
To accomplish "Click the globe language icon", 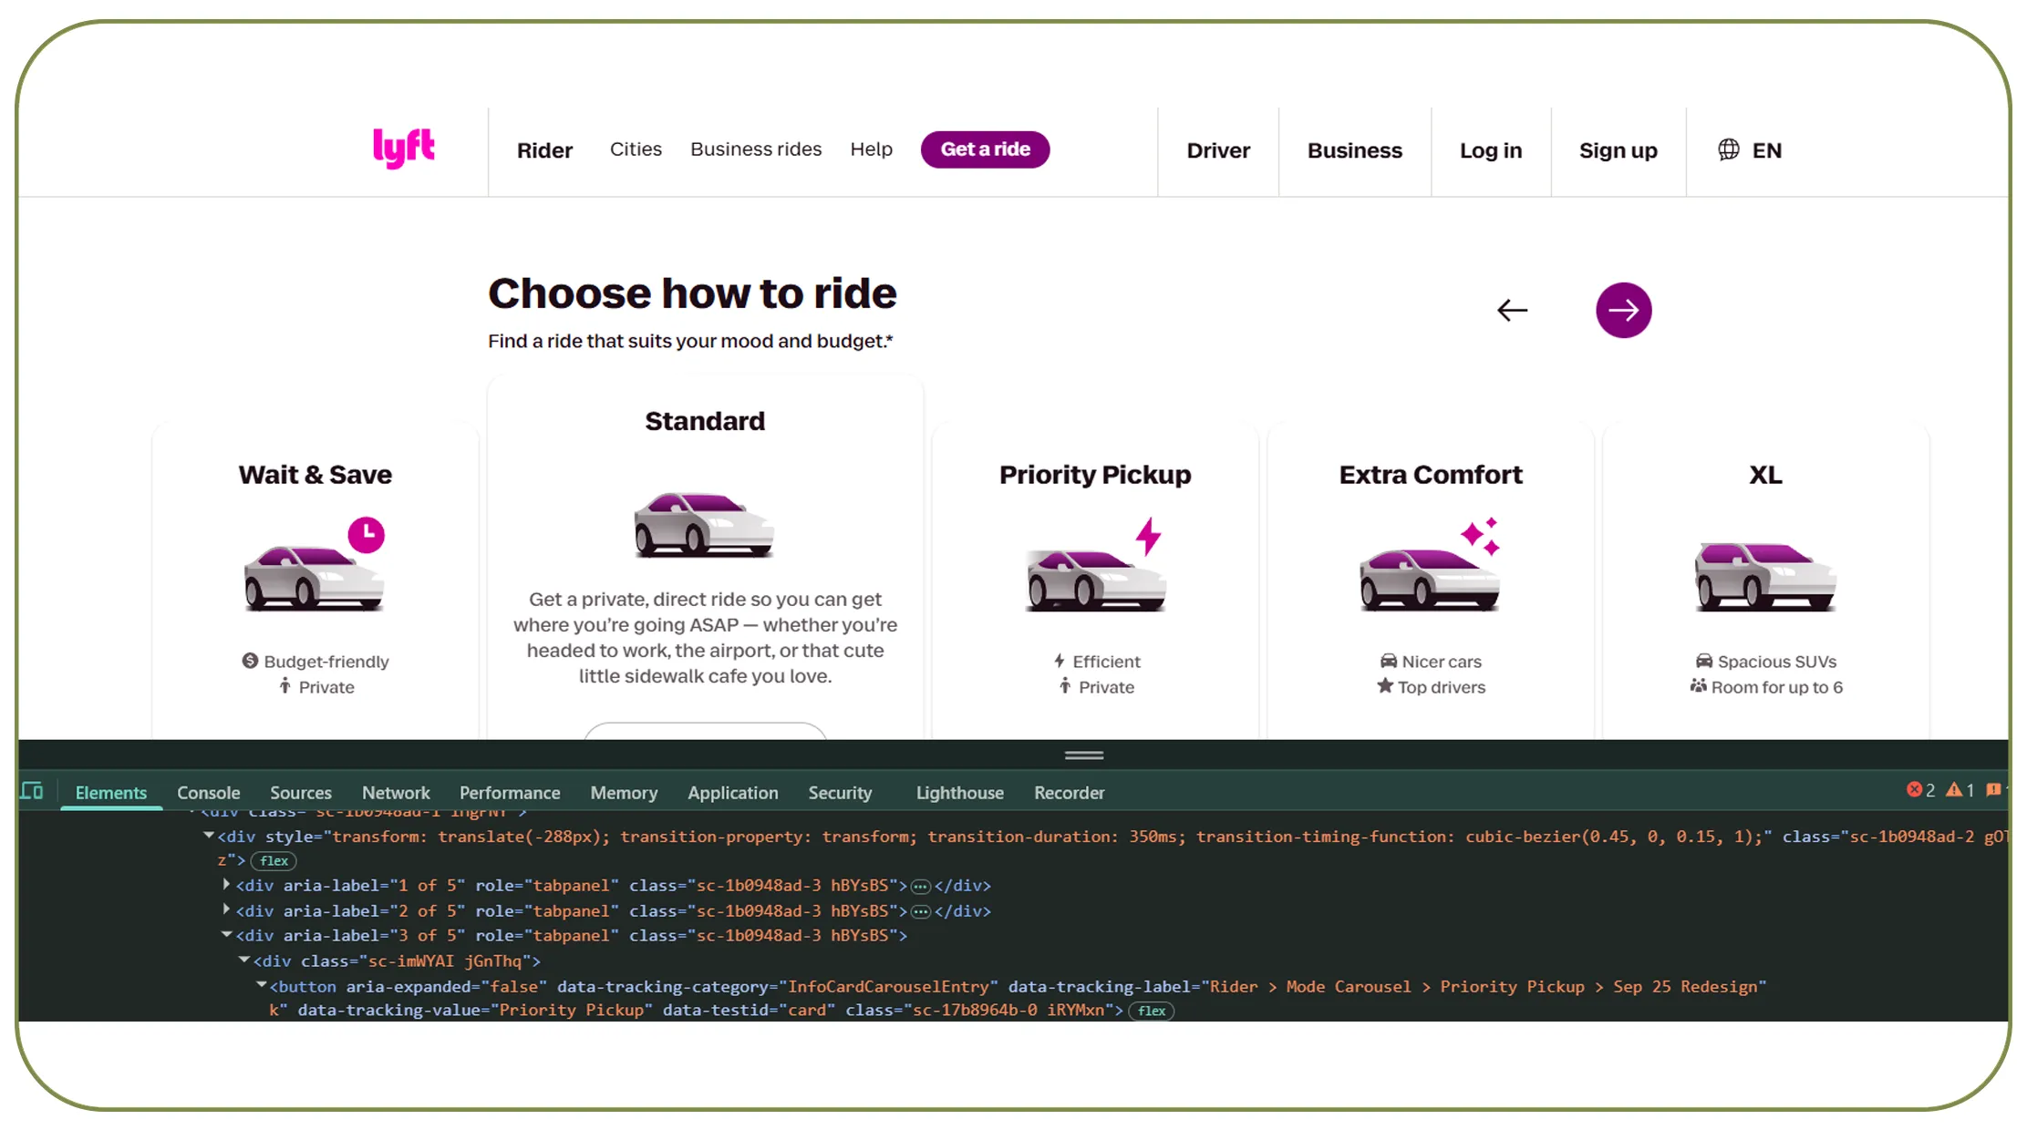I will 1728,149.
